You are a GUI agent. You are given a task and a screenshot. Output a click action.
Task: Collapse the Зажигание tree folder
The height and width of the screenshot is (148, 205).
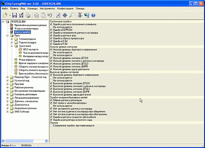[12, 46]
